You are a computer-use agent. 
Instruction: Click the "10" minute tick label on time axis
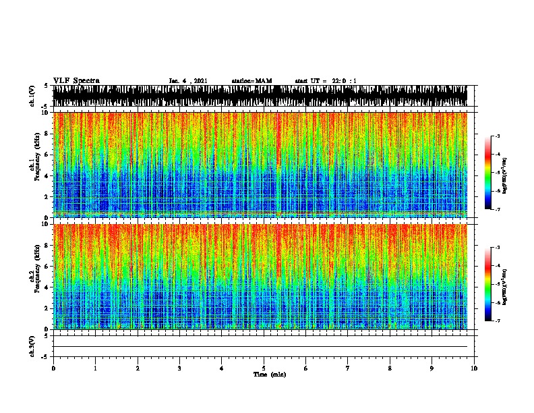[474, 368]
